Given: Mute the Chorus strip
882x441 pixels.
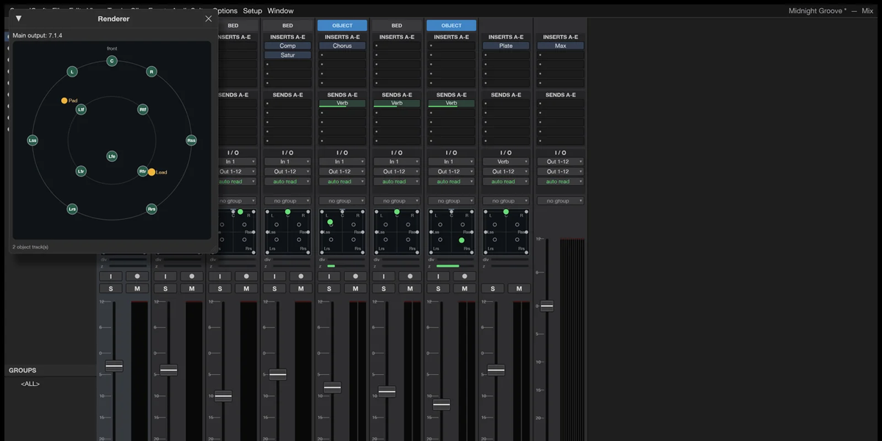Looking at the screenshot, I should click(356, 289).
